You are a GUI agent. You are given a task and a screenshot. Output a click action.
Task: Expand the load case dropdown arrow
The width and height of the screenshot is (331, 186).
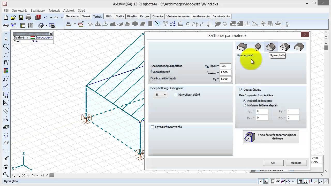tap(75, 24)
